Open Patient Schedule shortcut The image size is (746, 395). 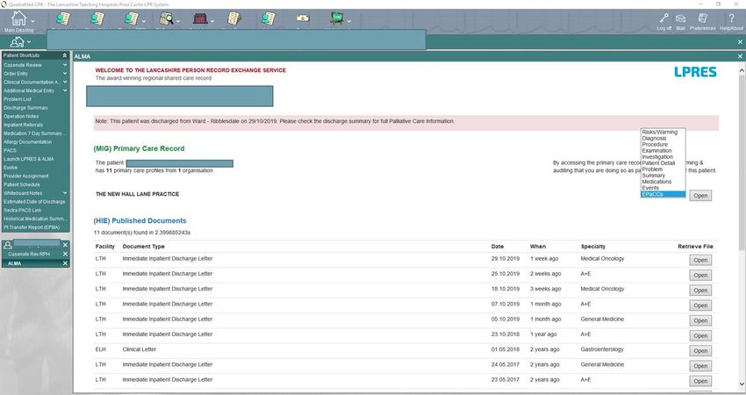click(x=22, y=184)
